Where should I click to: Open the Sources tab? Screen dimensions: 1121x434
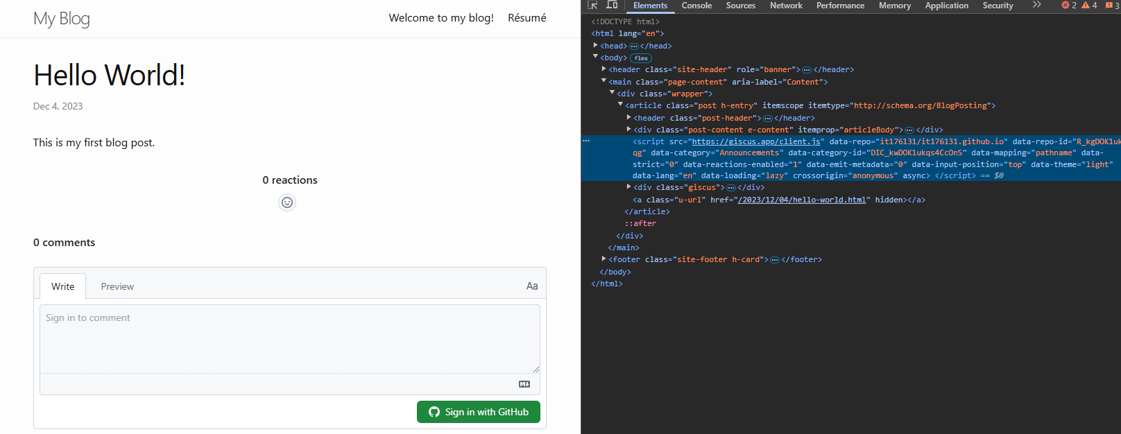pyautogui.click(x=741, y=6)
